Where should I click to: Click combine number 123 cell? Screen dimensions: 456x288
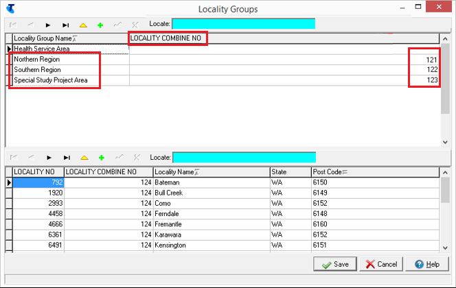point(284,80)
